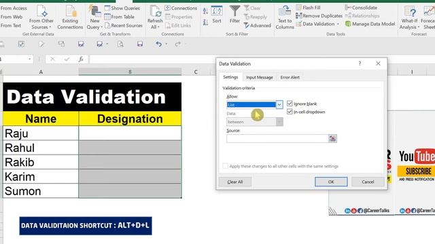
Task: Open the Data Validation ribbon dropdown arrow
Action: pyautogui.click(x=338, y=24)
